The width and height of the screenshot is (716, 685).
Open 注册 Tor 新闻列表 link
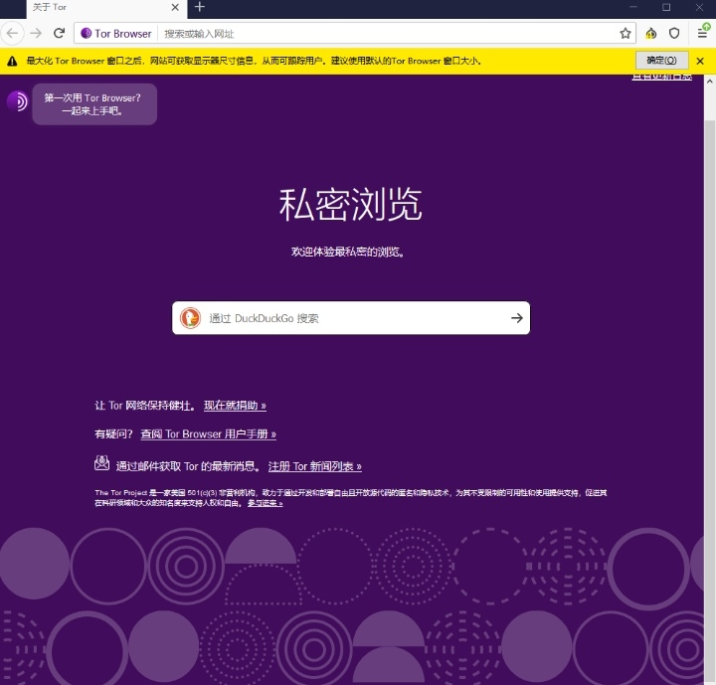point(315,466)
